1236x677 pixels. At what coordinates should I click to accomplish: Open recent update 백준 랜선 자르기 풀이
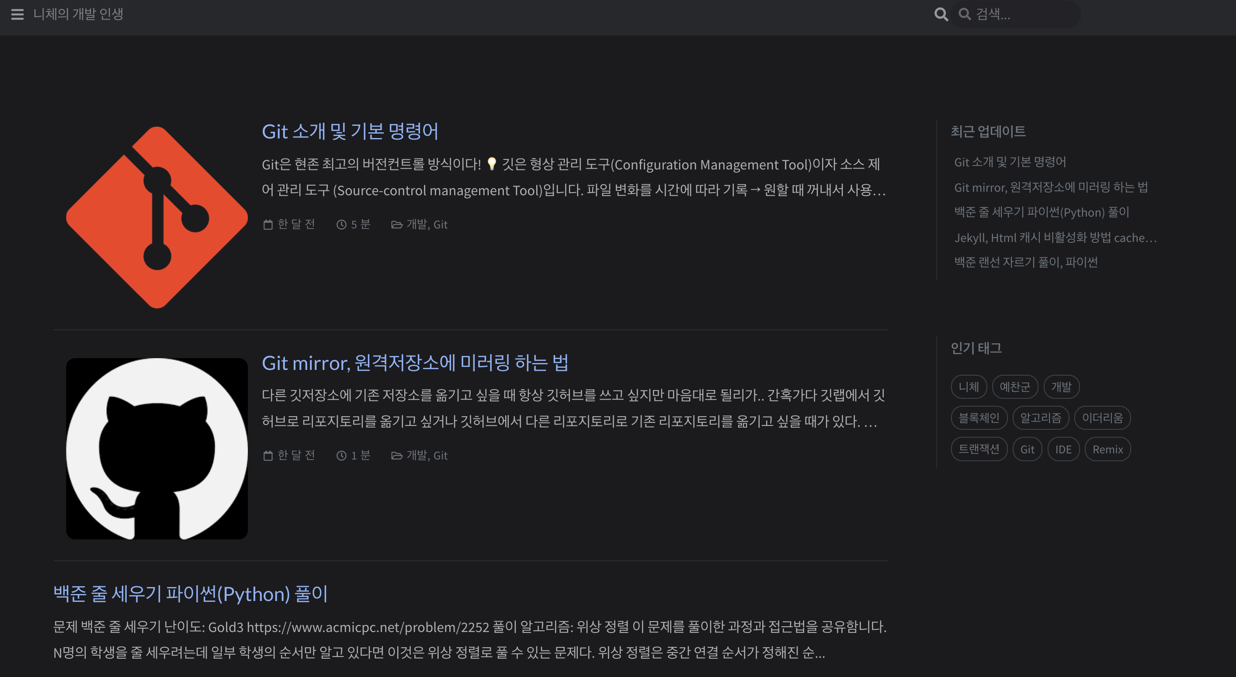[1025, 262]
